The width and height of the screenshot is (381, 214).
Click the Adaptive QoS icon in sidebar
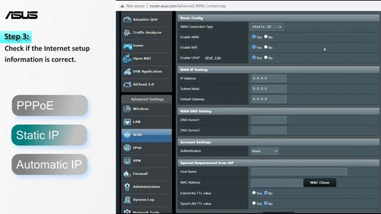(127, 20)
